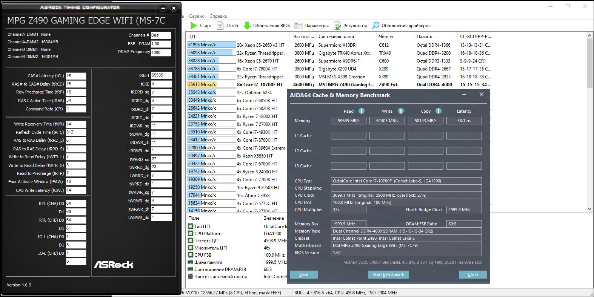
Task: Click the CL-RCD-RP-R column header
Action: (x=476, y=37)
